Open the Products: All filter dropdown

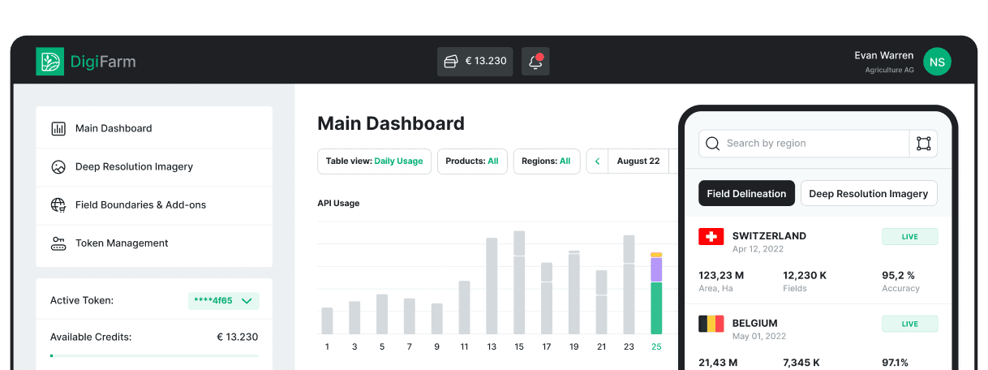tap(472, 161)
